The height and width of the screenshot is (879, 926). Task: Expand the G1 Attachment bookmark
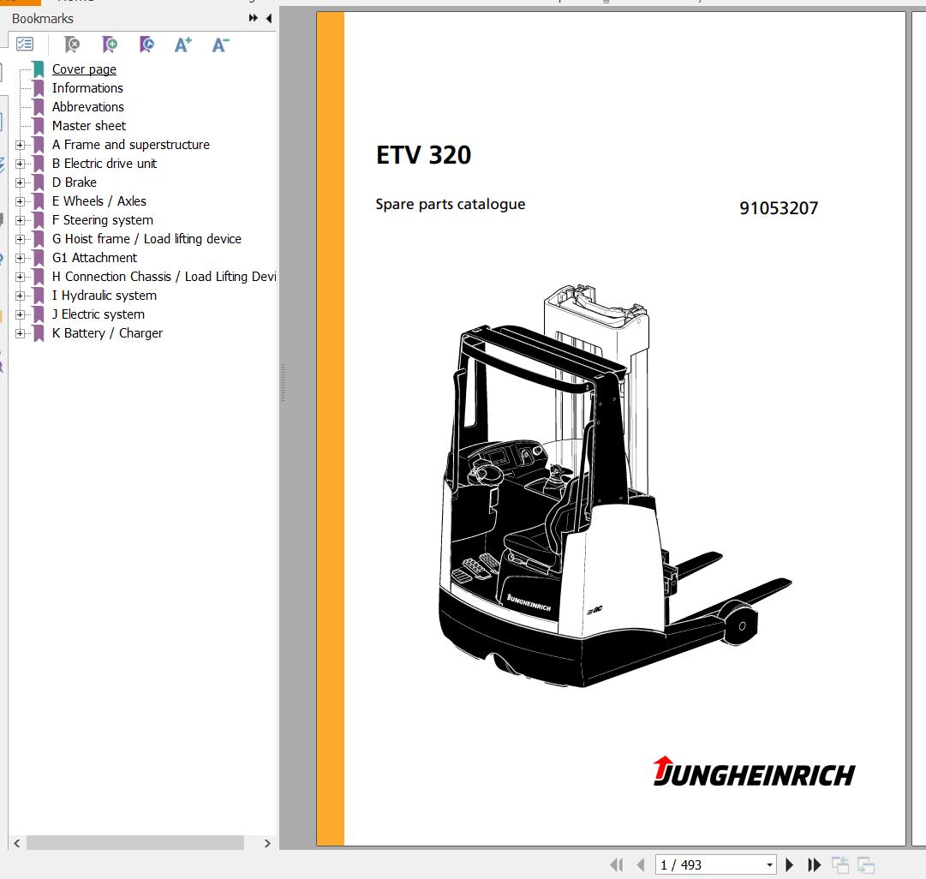pyautogui.click(x=20, y=258)
